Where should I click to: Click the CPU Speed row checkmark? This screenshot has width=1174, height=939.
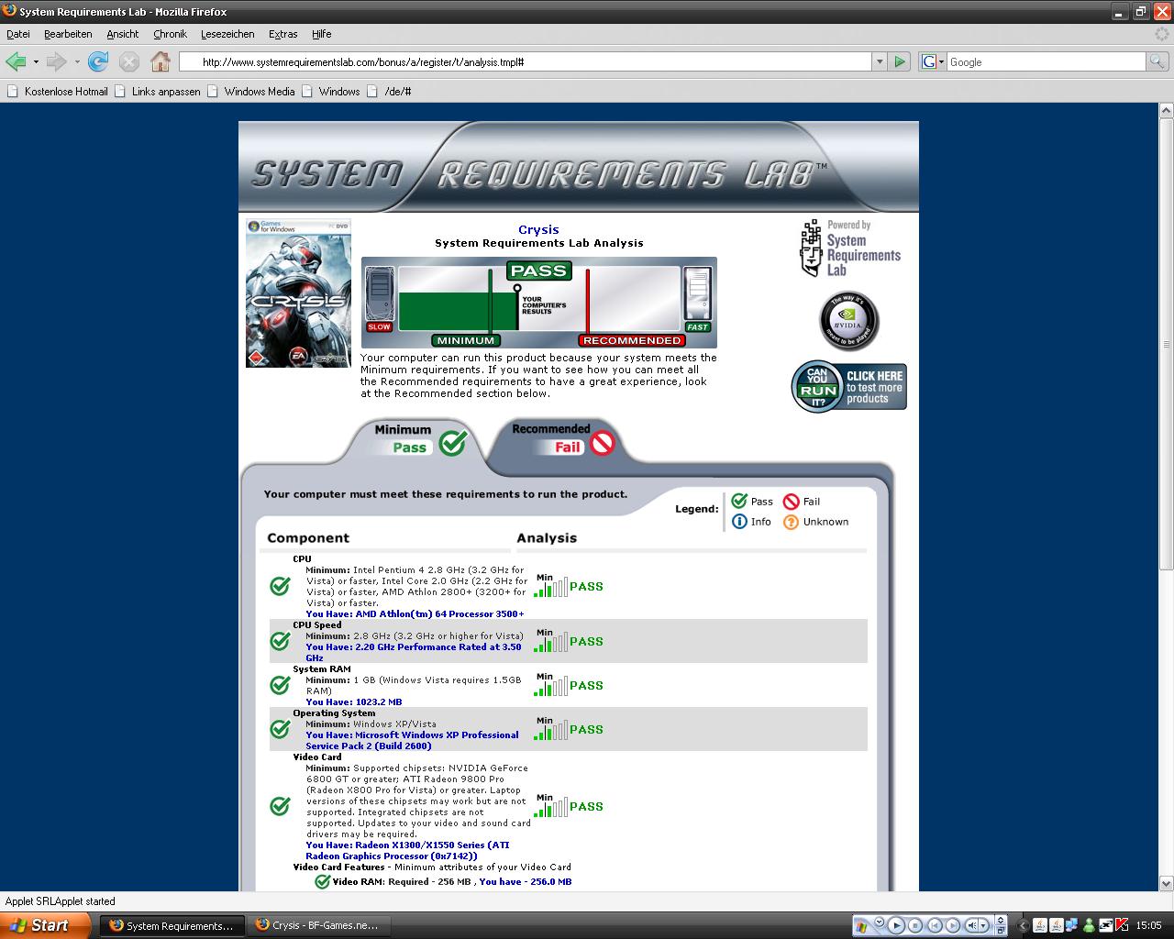280,641
